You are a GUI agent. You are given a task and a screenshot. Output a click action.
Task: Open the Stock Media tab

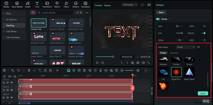click(x=17, y=5)
